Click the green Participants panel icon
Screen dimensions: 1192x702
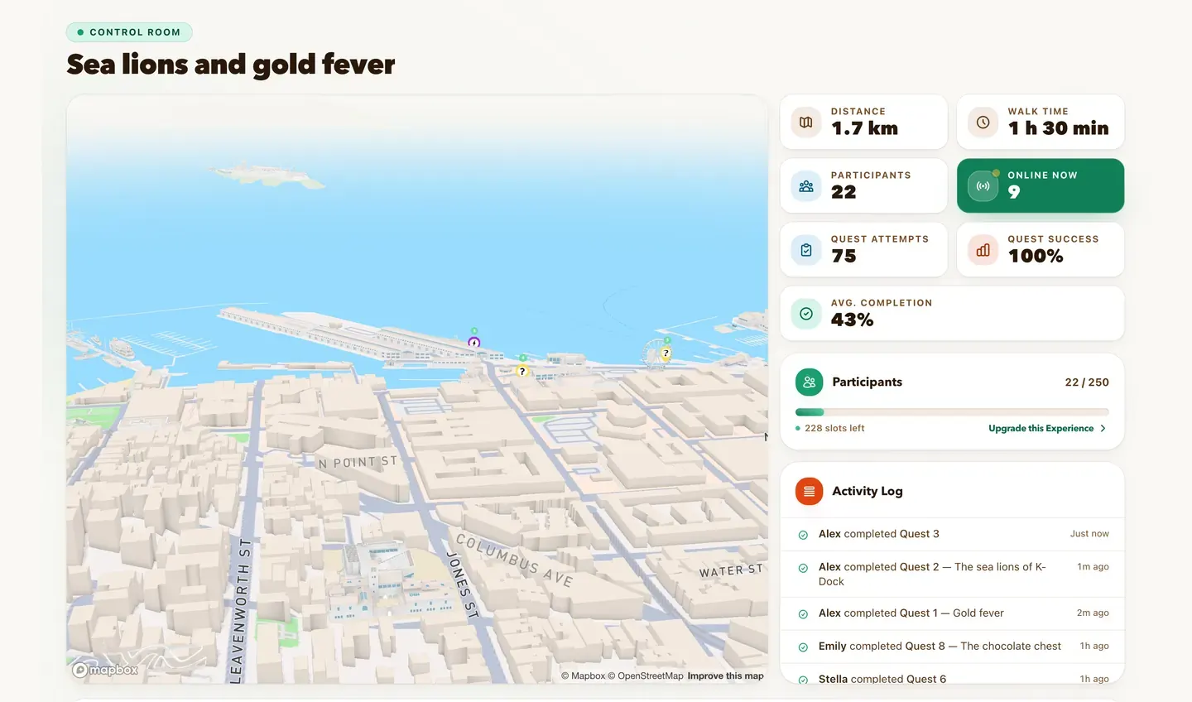(x=809, y=382)
